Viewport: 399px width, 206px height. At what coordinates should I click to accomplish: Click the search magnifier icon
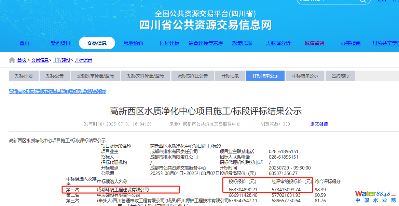[x=362, y=1]
